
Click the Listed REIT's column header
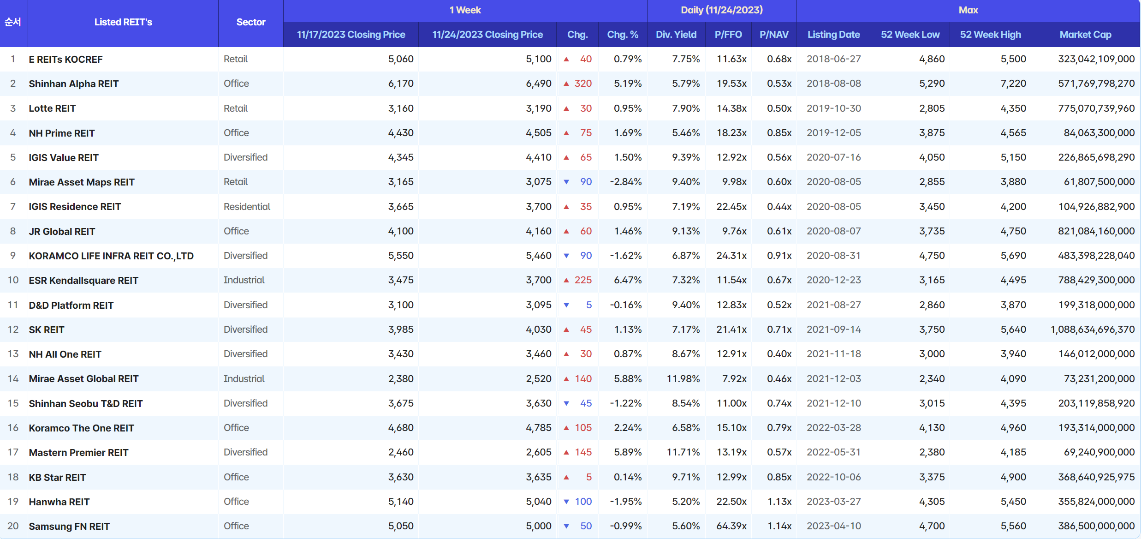[123, 22]
